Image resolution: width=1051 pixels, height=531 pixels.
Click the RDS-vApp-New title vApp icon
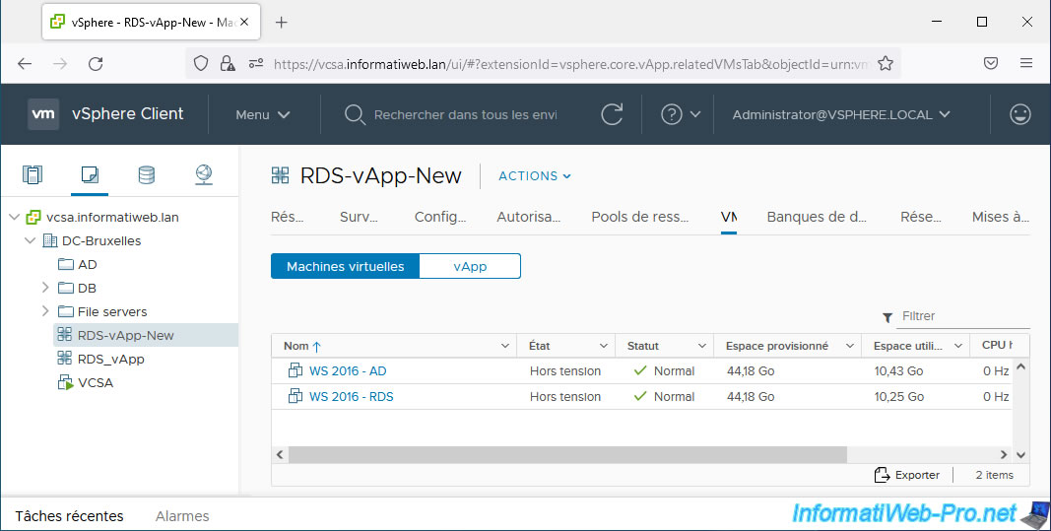pyautogui.click(x=280, y=175)
